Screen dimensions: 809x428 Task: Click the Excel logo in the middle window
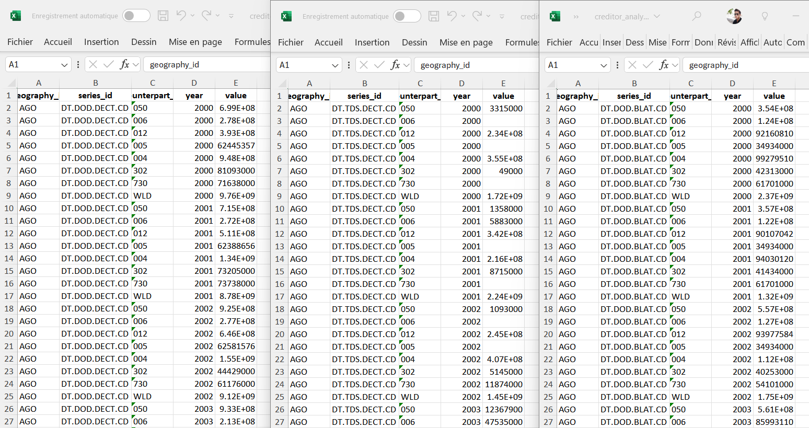click(286, 16)
